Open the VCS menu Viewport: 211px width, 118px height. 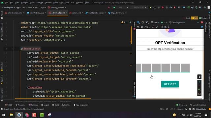(x=73, y=3)
